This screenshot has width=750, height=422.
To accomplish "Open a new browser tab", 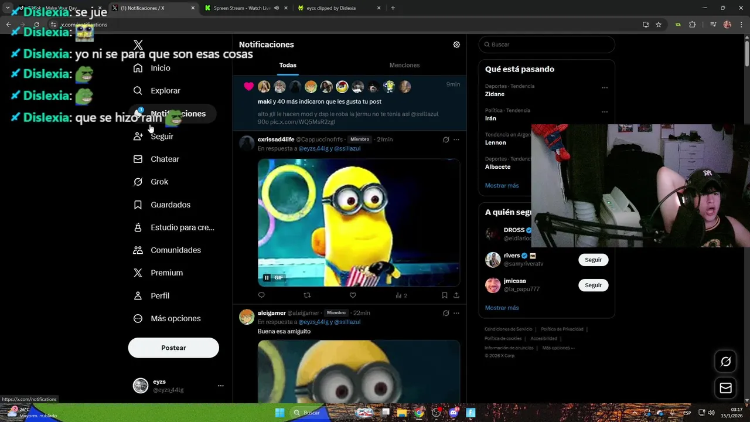I will pos(393,8).
